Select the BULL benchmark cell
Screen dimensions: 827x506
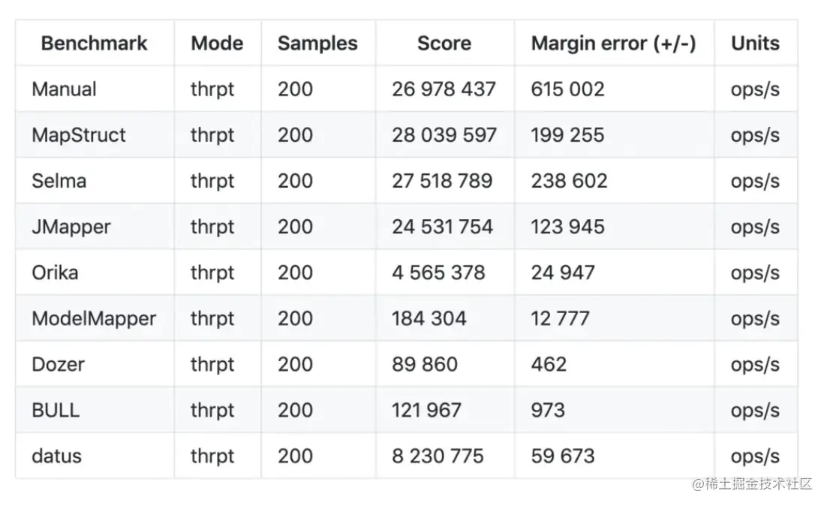tap(56, 410)
